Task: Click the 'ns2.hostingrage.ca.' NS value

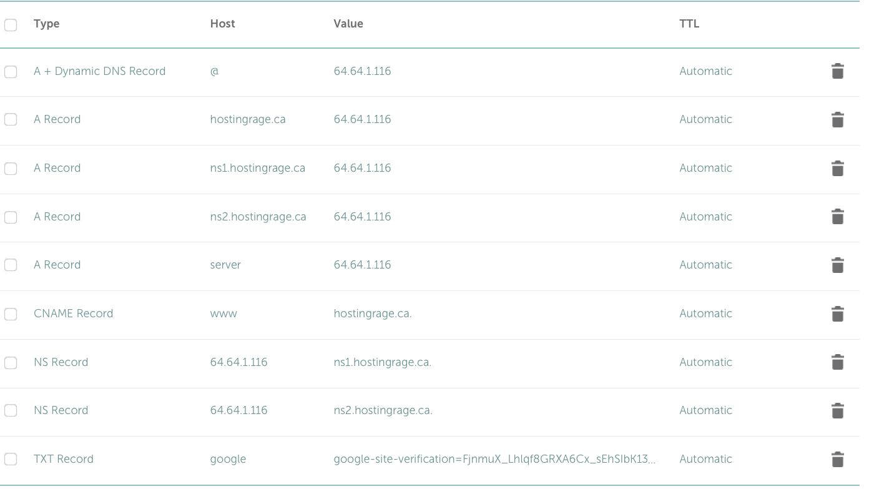Action: [x=383, y=410]
